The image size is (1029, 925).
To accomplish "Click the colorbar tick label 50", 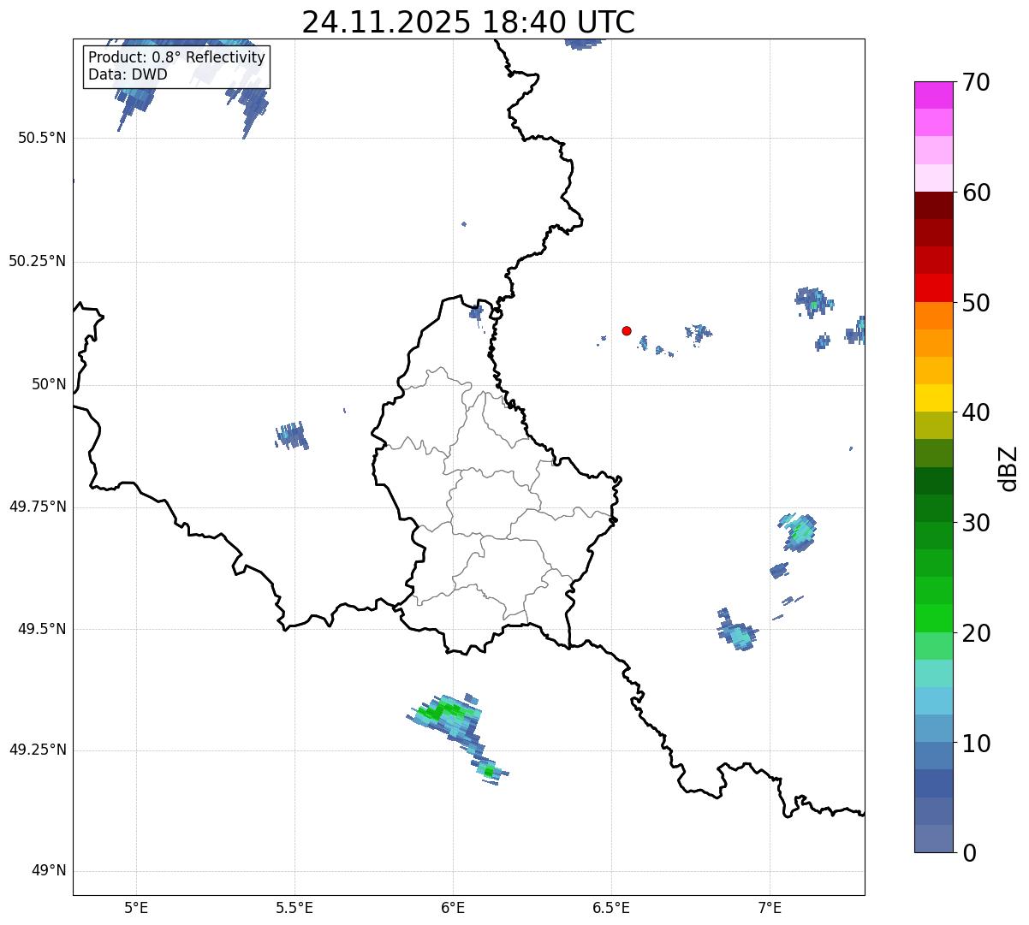I will tap(976, 303).
